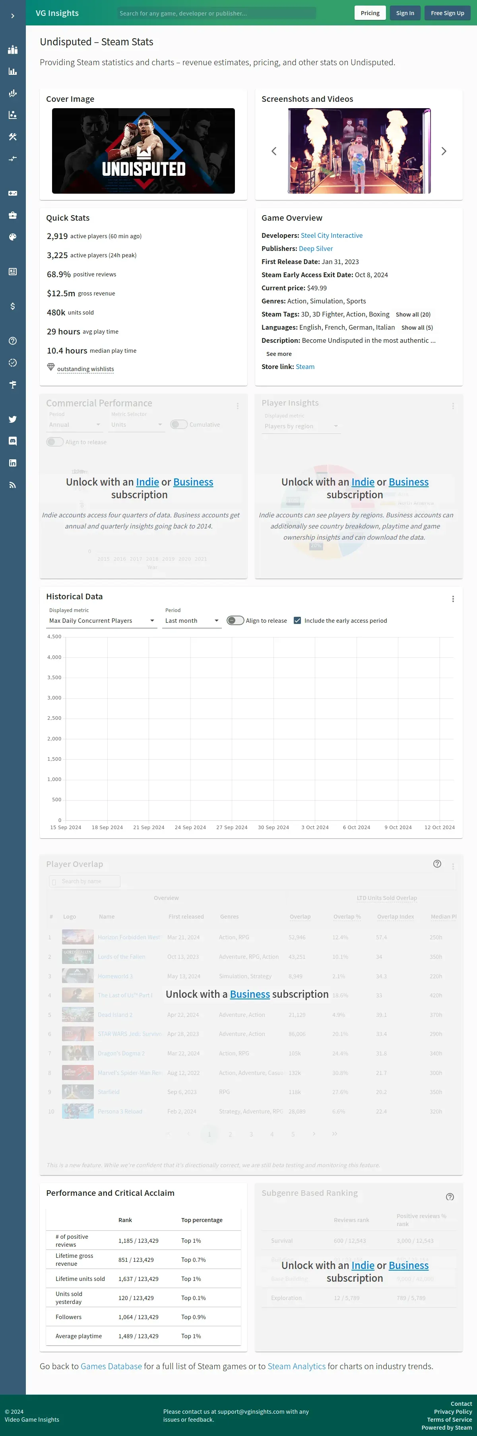Open the Pricing page from header
This screenshot has width=477, height=1436.
click(x=370, y=13)
